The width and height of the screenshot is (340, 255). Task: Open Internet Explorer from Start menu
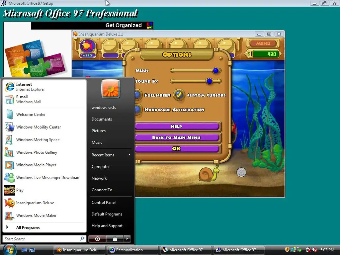point(44,87)
